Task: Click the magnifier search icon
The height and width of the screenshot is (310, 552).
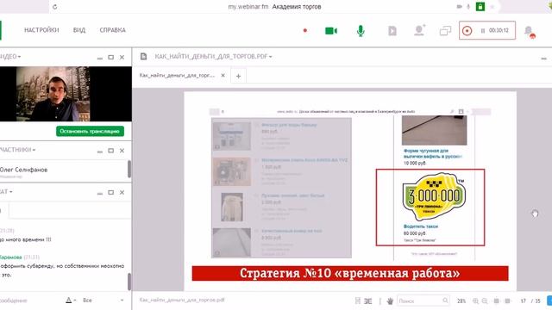Action: click(445, 301)
